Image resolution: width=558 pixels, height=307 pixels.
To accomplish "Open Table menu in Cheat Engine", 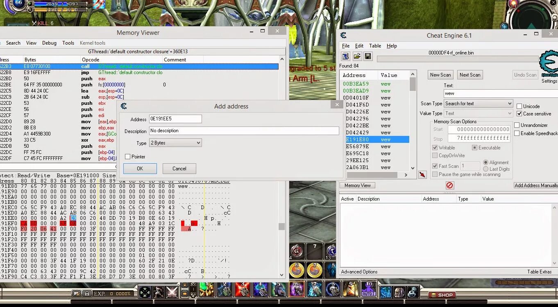I will tap(375, 46).
